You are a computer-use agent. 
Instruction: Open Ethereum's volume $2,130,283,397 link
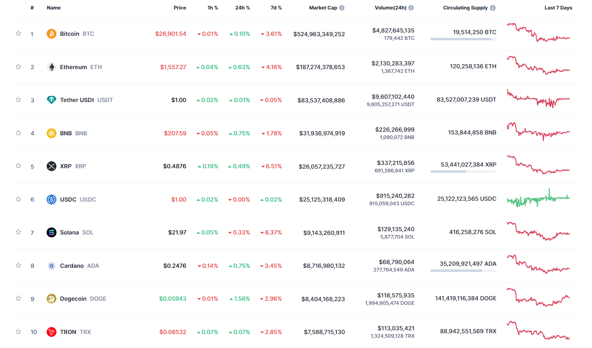click(x=393, y=63)
